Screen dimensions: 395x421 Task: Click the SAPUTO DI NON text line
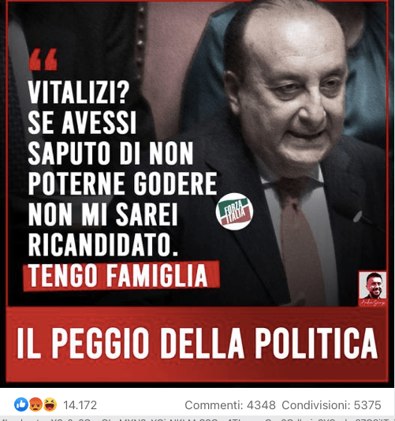pyautogui.click(x=110, y=153)
